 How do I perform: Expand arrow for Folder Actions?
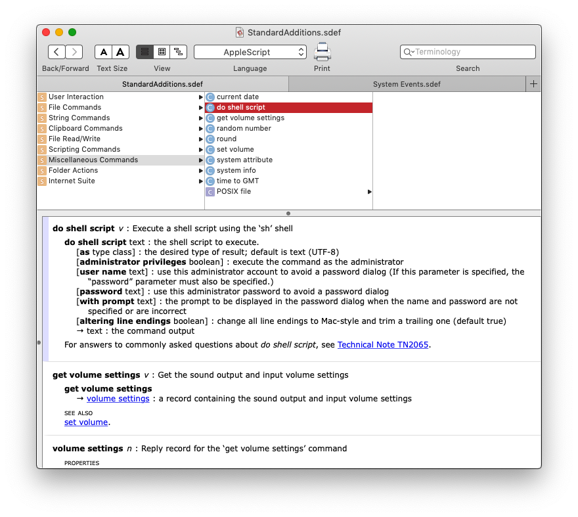pyautogui.click(x=200, y=171)
